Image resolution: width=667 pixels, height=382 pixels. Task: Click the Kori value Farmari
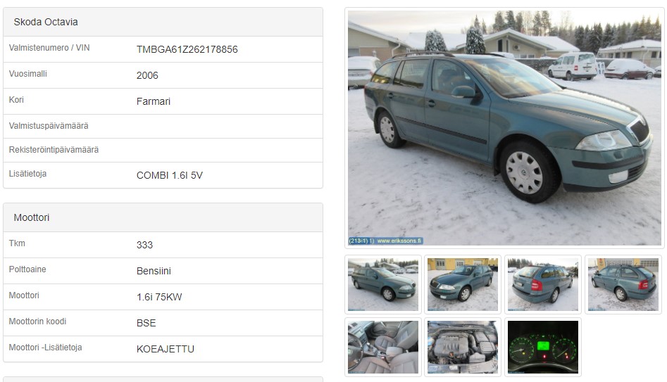click(x=154, y=101)
